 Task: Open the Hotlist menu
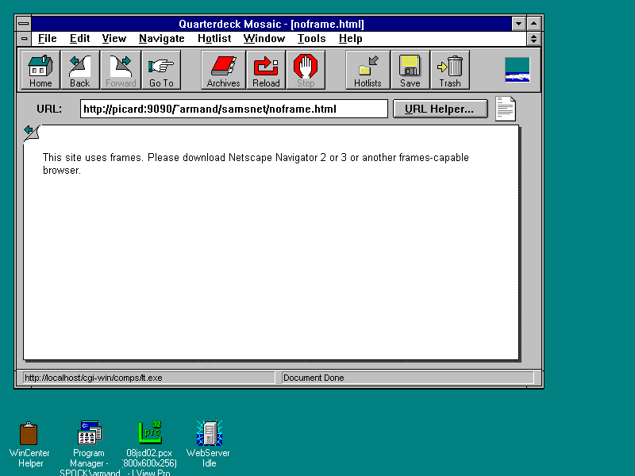[214, 38]
